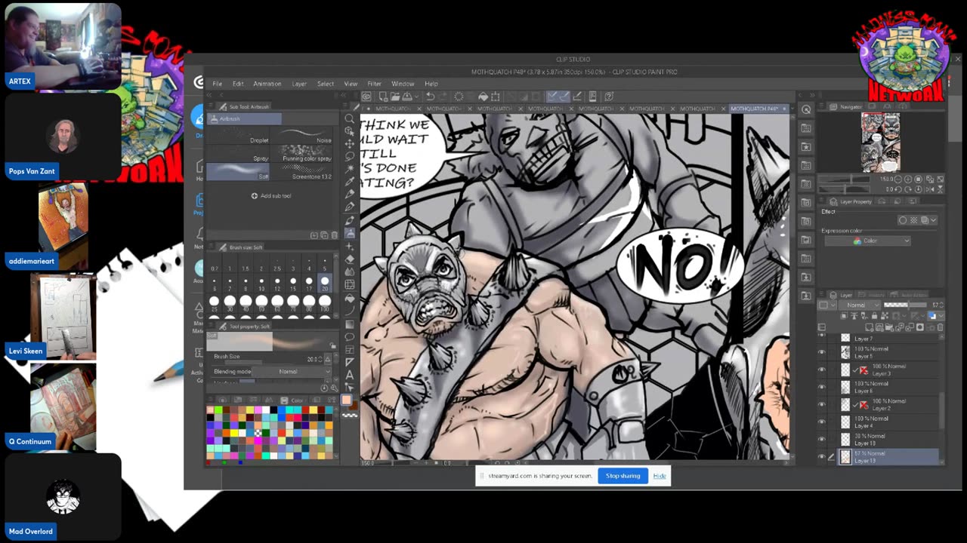Select the Eraser tool

[350, 259]
